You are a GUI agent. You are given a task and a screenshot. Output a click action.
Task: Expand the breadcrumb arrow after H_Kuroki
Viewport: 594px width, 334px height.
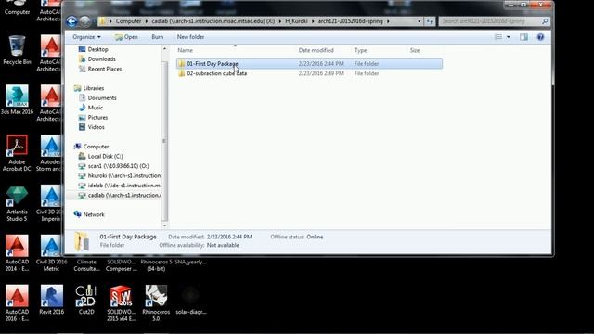[313, 21]
